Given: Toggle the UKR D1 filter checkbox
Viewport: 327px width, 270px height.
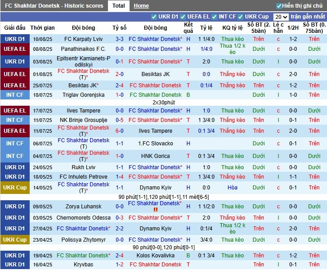Looking at the screenshot, I should tap(154, 17).
